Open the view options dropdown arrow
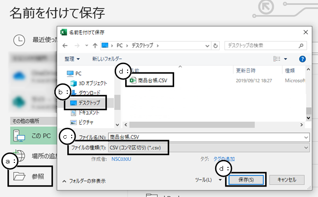Screen dimensions: 318x197 click(x=285, y=59)
